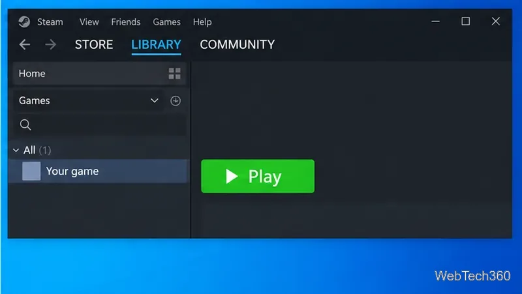The width and height of the screenshot is (522, 294).
Task: Open the Friends menu
Action: click(x=126, y=22)
